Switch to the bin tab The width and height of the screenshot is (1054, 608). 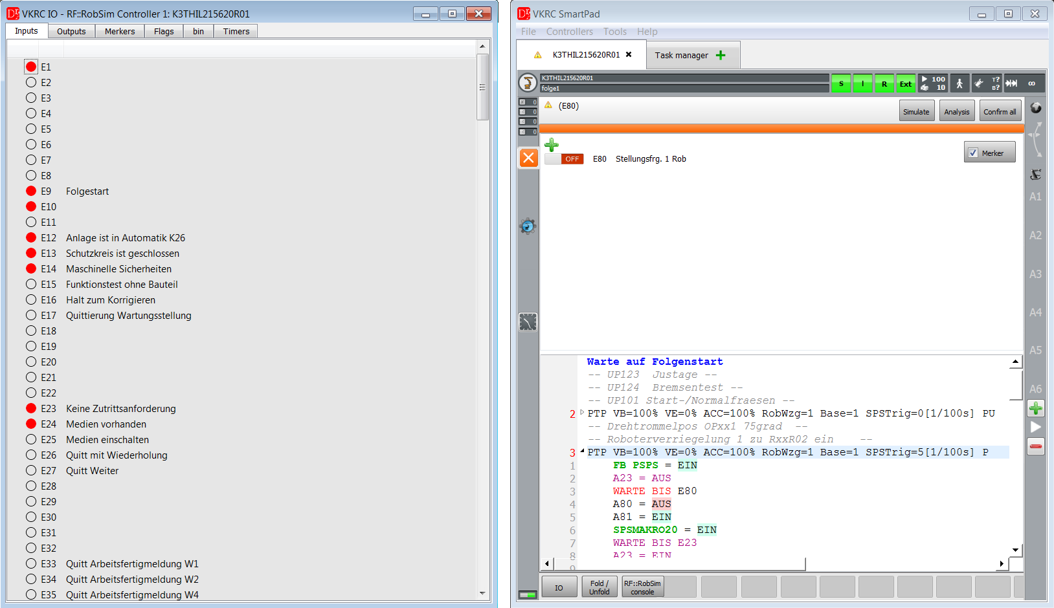198,31
